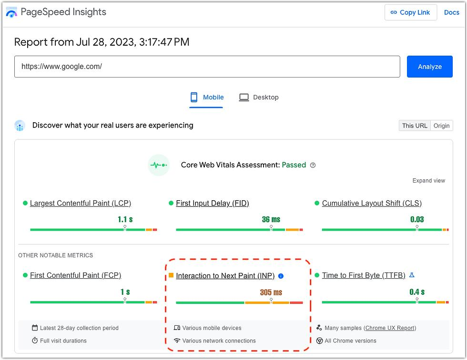This screenshot has height=360, width=467.
Task: Select the Origin toggle
Action: [441, 126]
